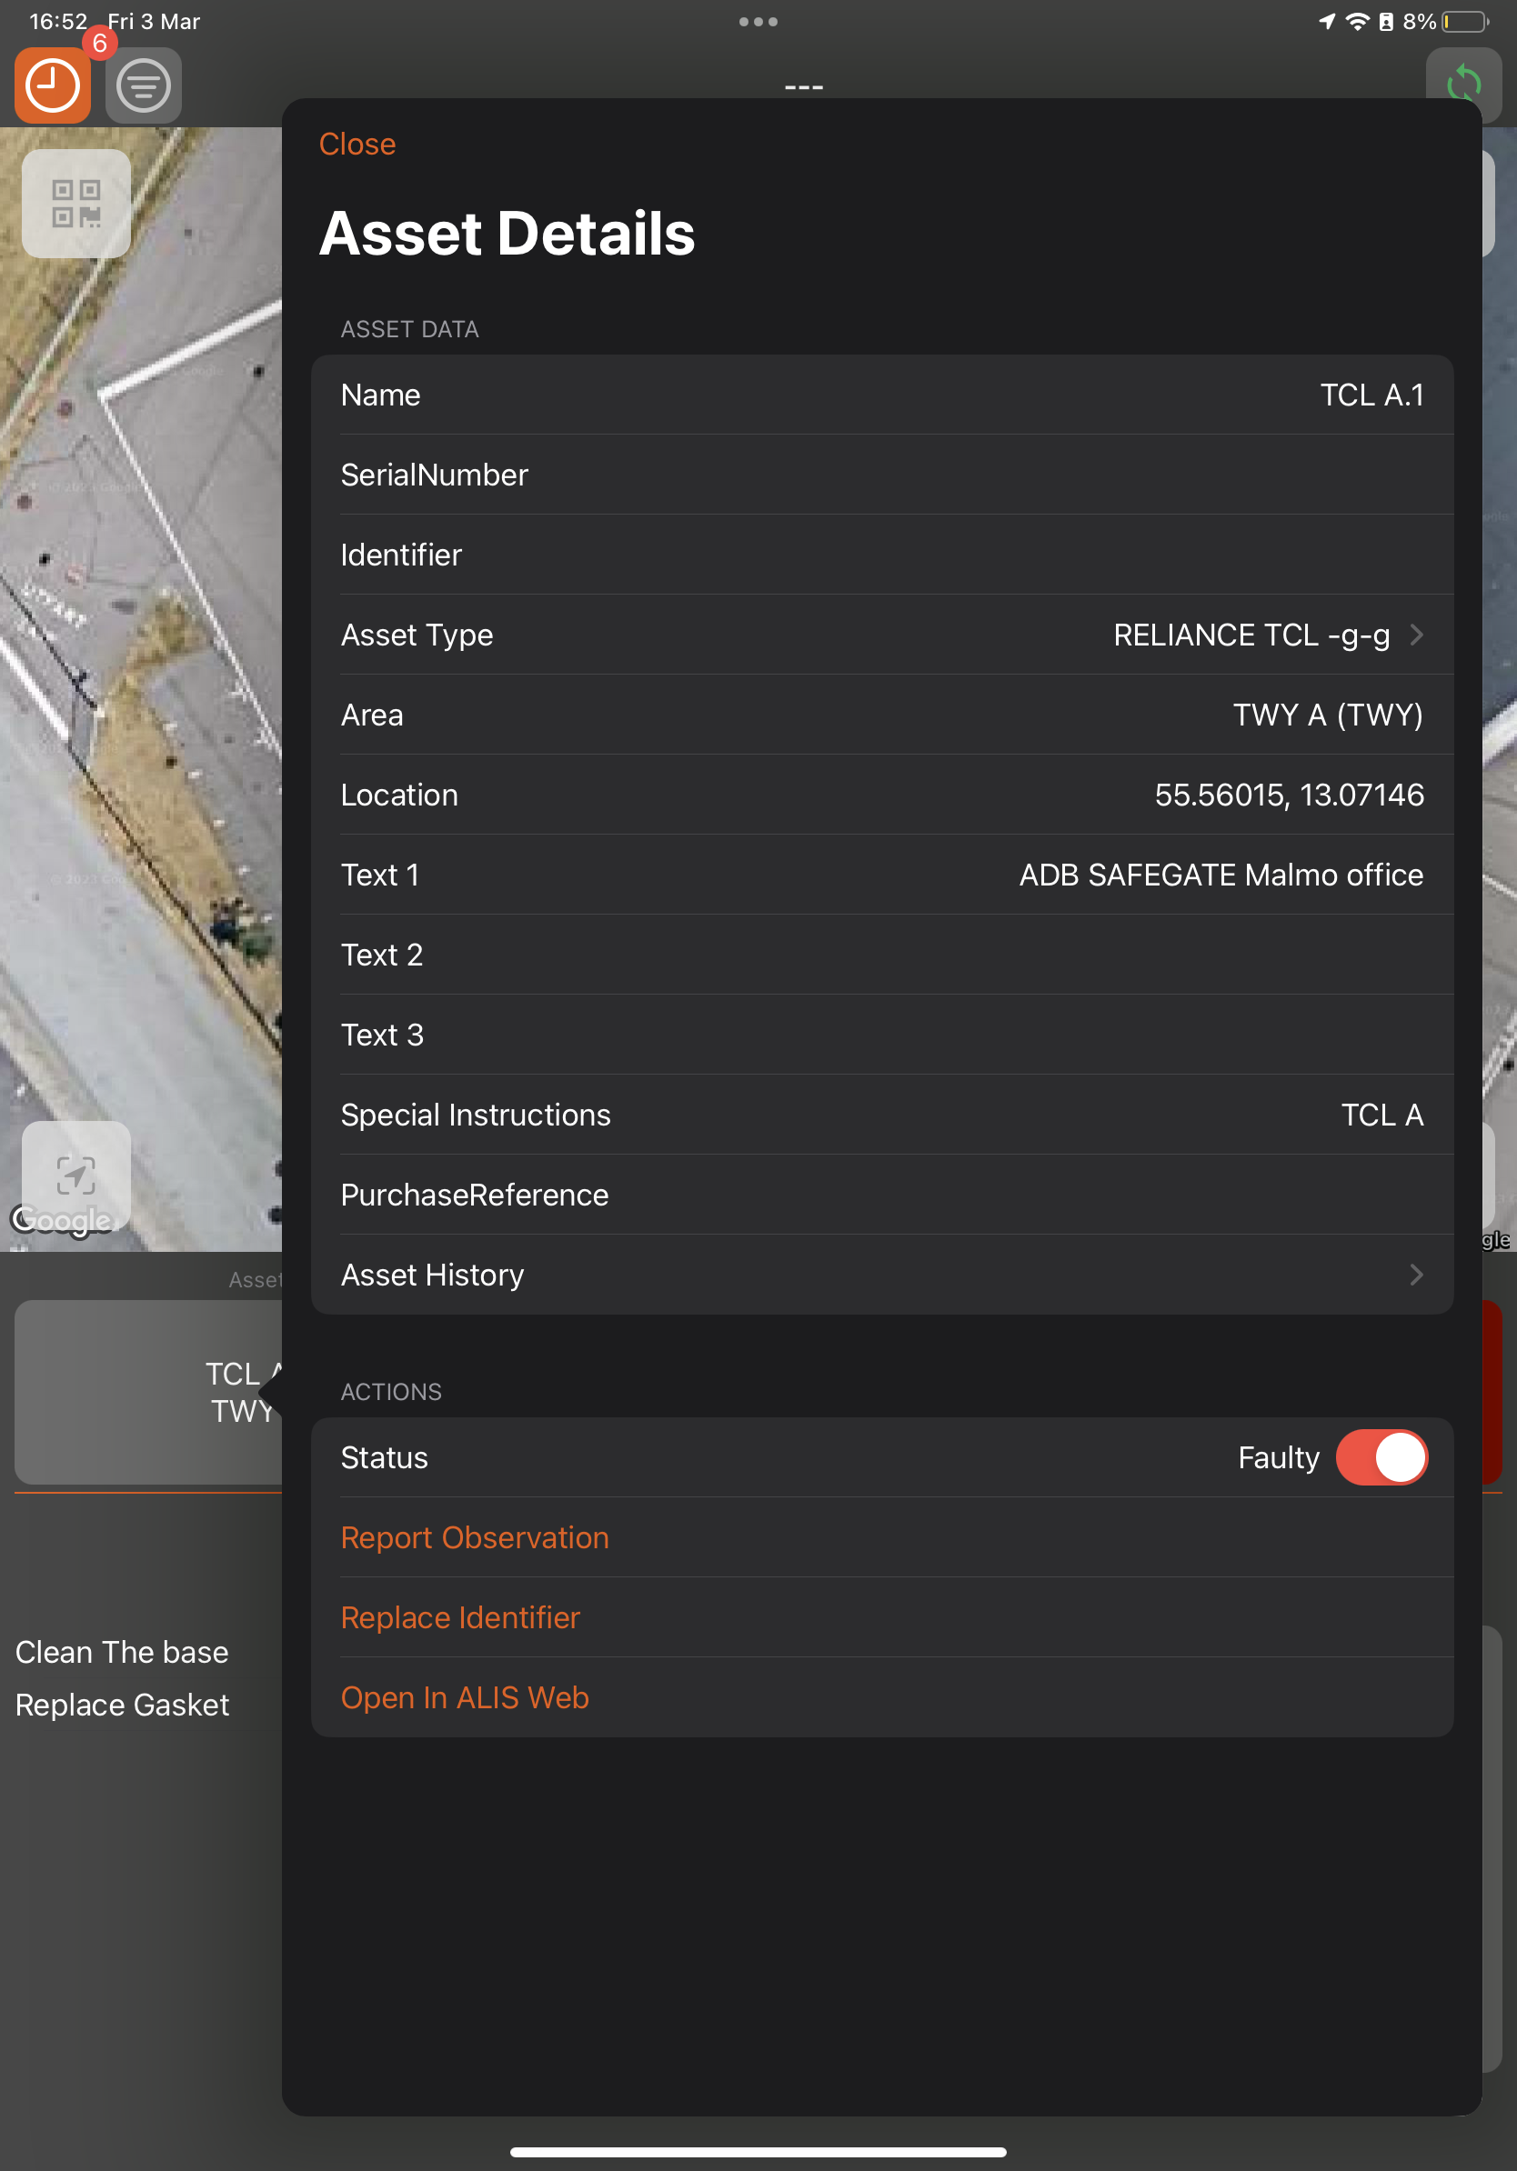Screen dimensions: 1517x2171
Task: Select Replace Identifier action
Action: (460, 1618)
